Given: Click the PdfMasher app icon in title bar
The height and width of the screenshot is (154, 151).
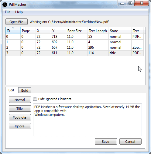Looking at the screenshot, I should coord(5,5).
